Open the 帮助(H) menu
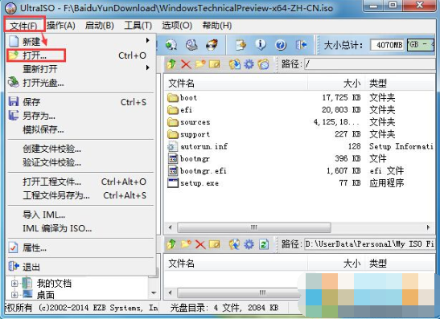 [217, 26]
